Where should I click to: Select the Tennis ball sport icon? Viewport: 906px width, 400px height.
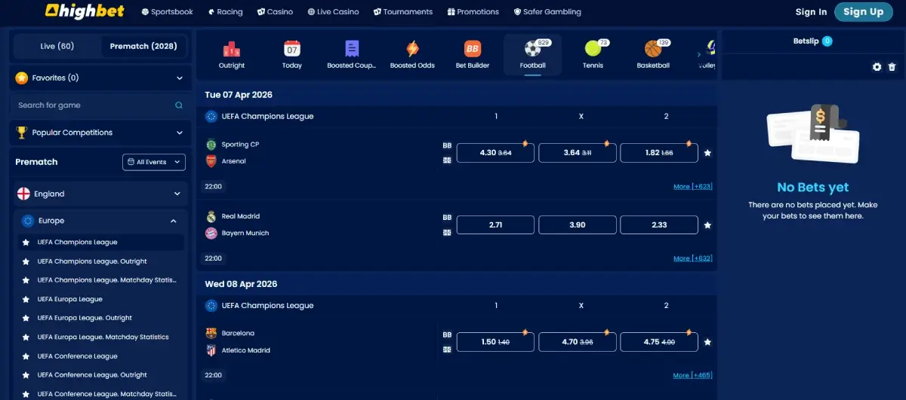pos(593,50)
